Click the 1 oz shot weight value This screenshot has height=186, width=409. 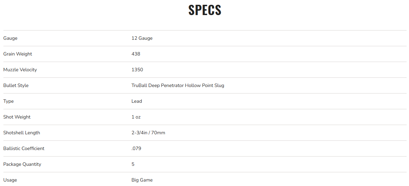[x=136, y=117]
